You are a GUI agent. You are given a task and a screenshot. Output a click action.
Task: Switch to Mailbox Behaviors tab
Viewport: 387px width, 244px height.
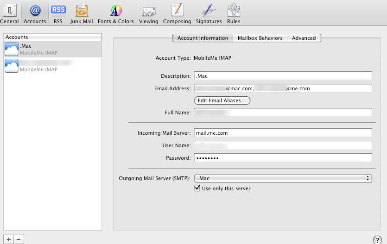click(260, 38)
